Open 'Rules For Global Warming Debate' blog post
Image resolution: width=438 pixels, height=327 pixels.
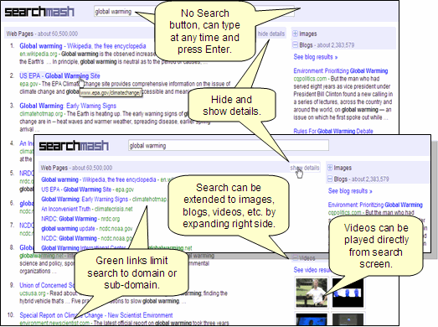333,131
